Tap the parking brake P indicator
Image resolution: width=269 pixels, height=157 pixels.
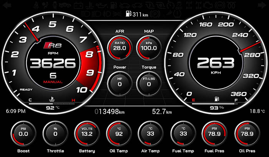155,14
